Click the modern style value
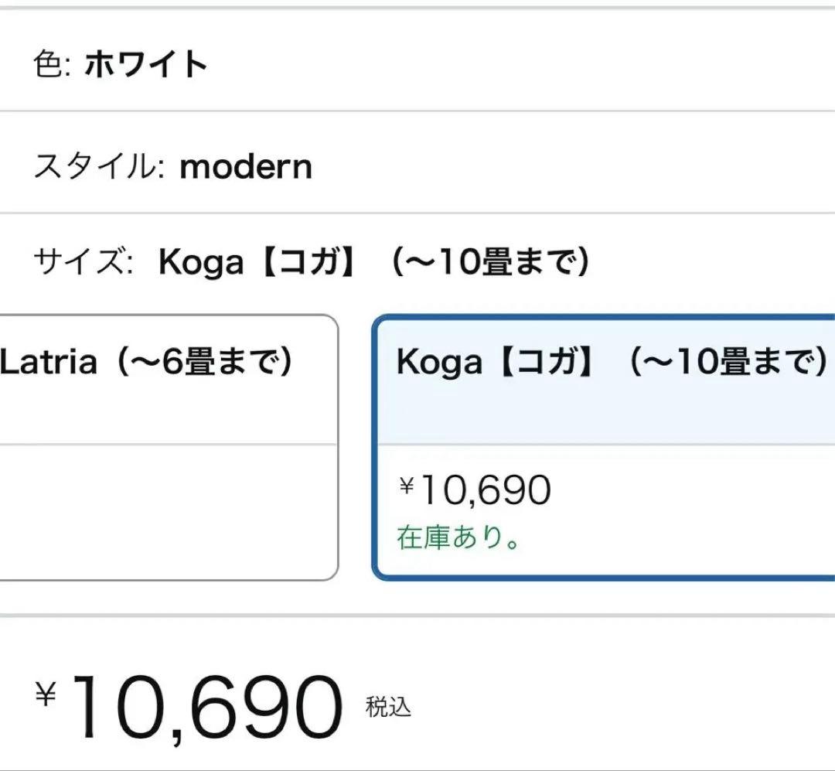Image resolution: width=835 pixels, height=771 pixels. tap(245, 166)
